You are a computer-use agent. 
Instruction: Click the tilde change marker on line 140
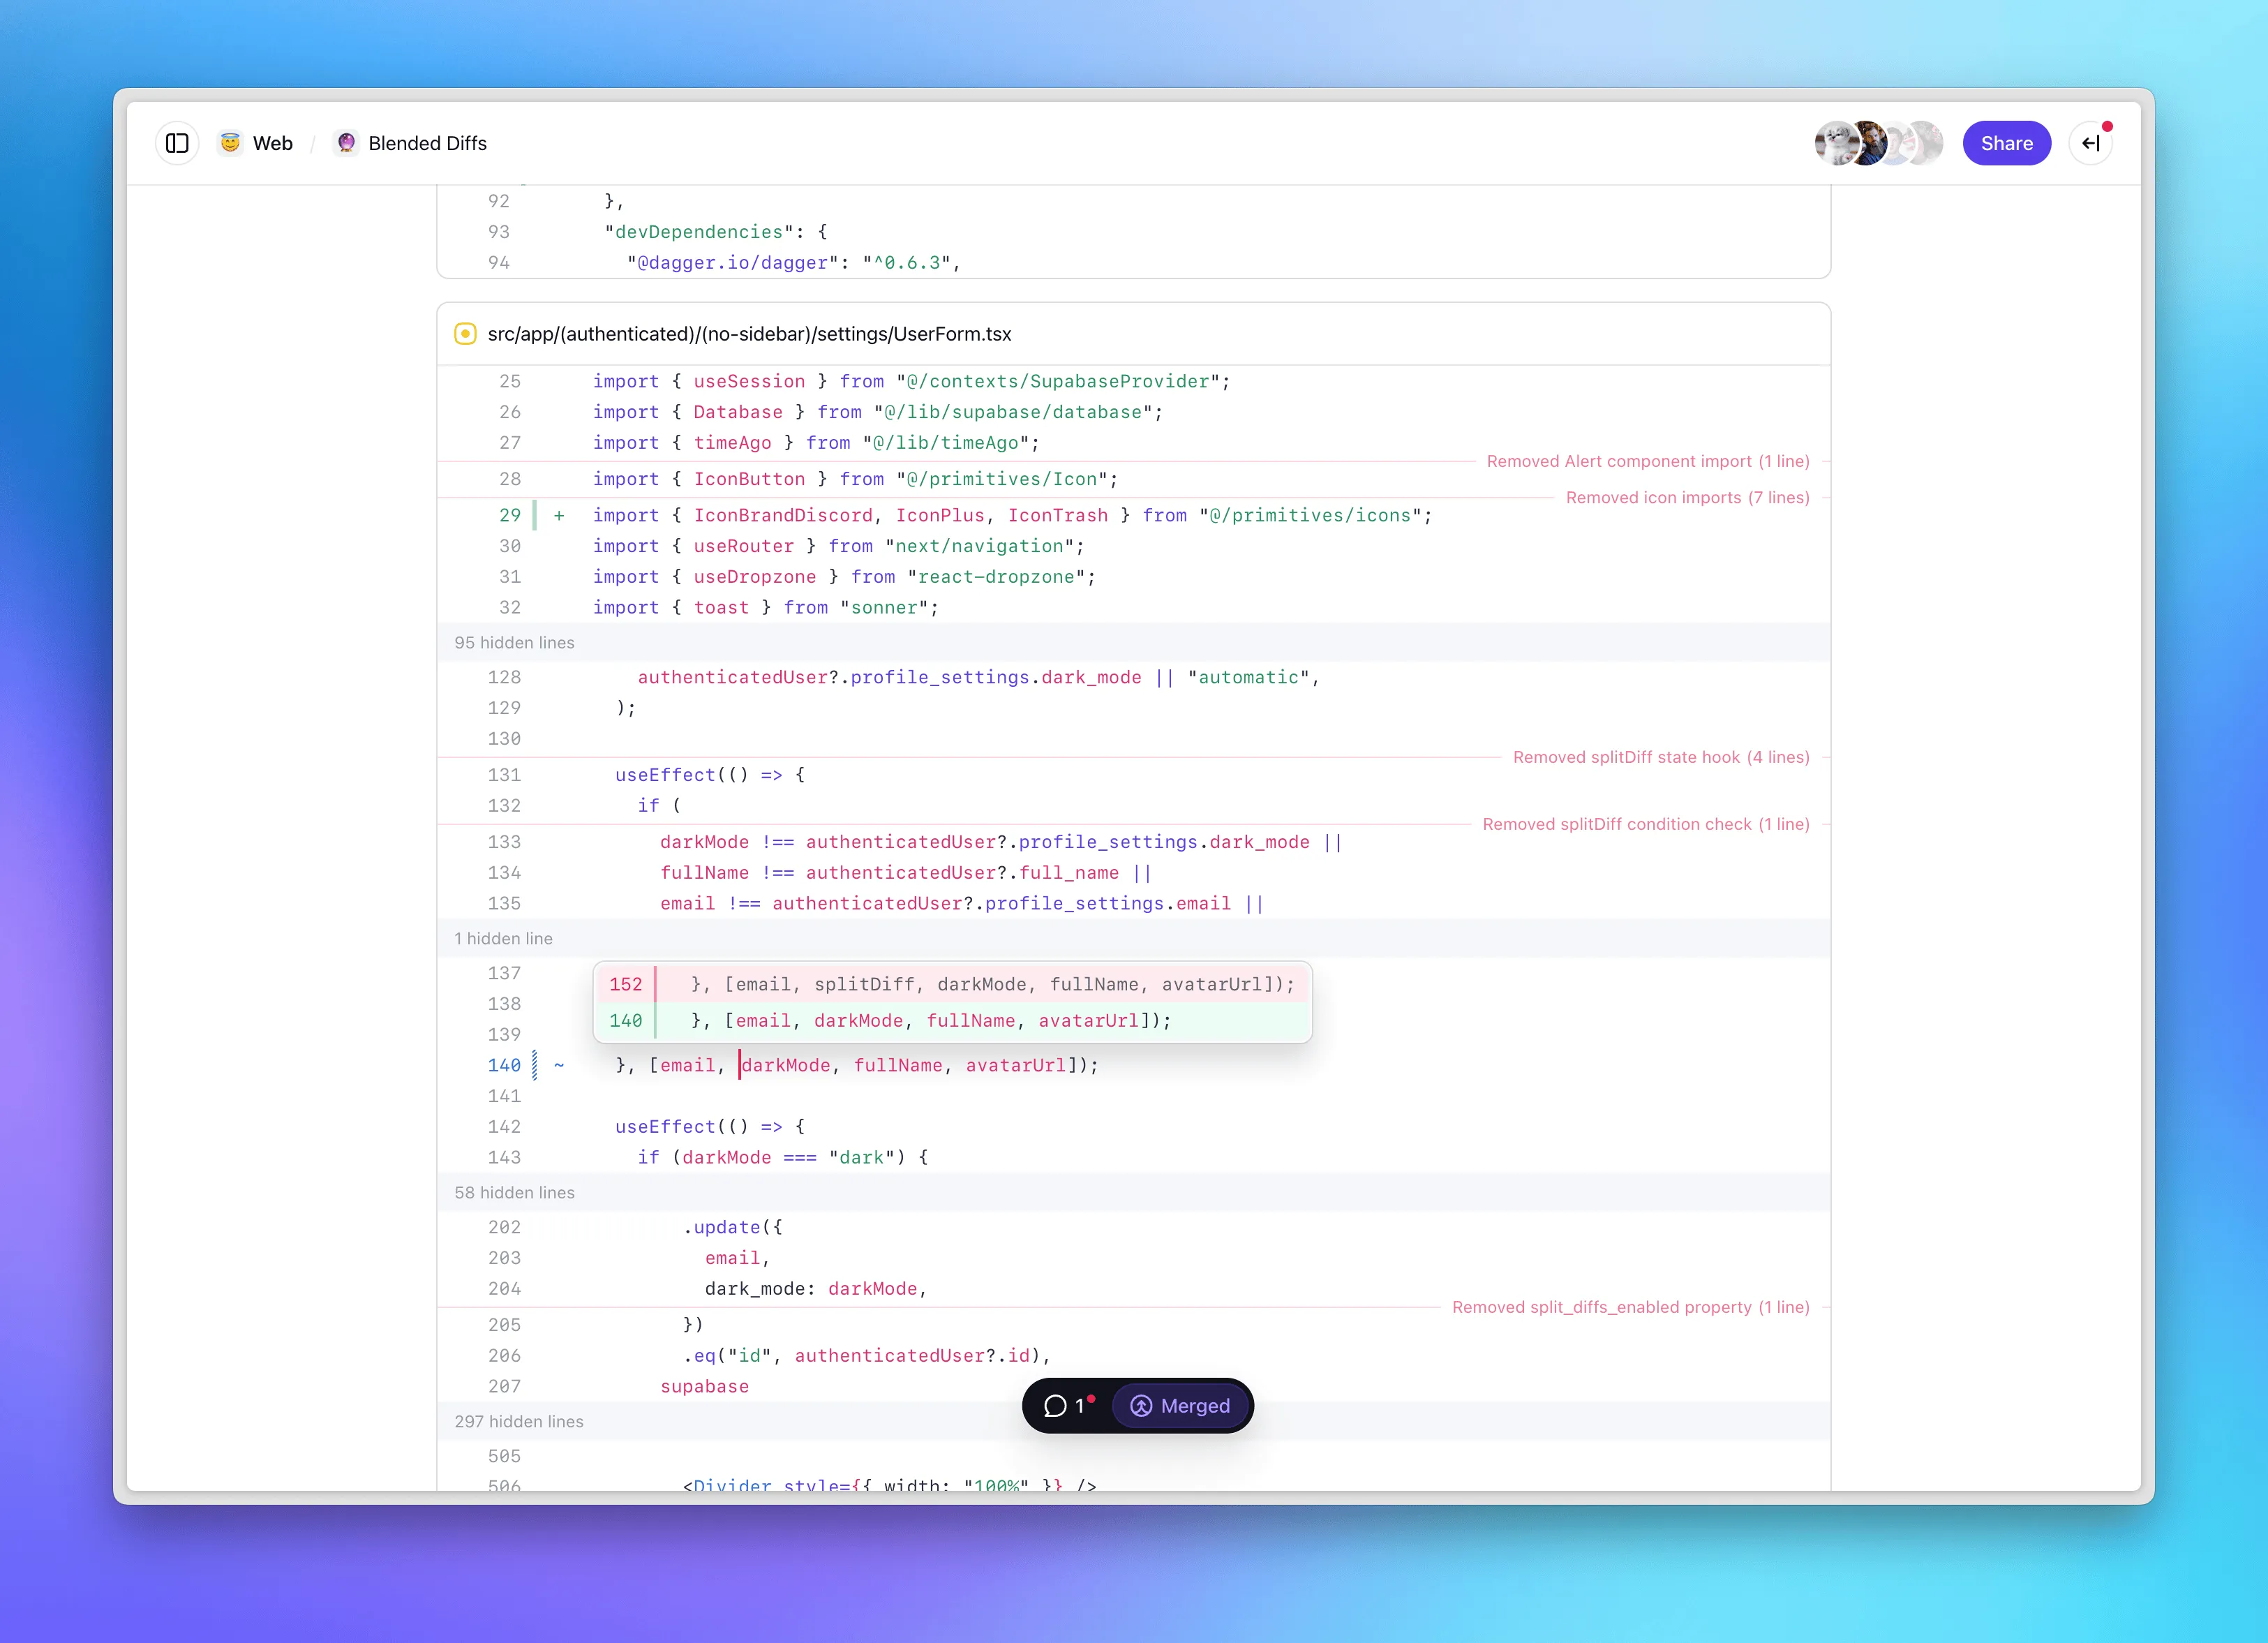[559, 1066]
